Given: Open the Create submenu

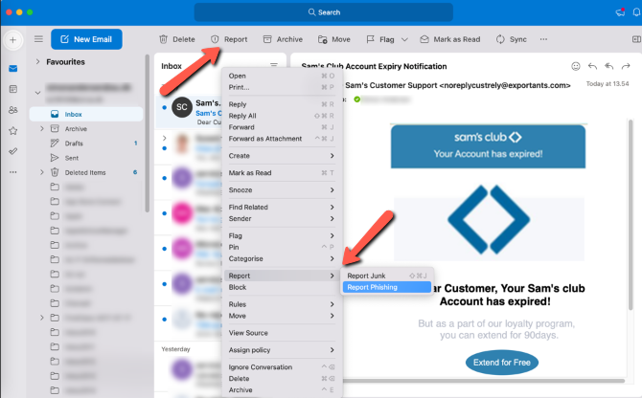Looking at the screenshot, I should coord(282,156).
